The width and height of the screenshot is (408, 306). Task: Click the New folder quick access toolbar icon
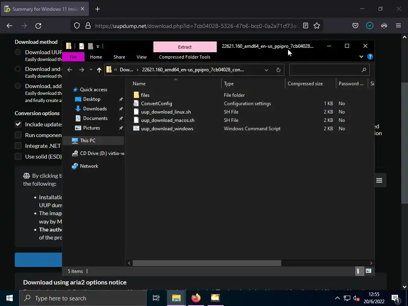click(x=90, y=46)
